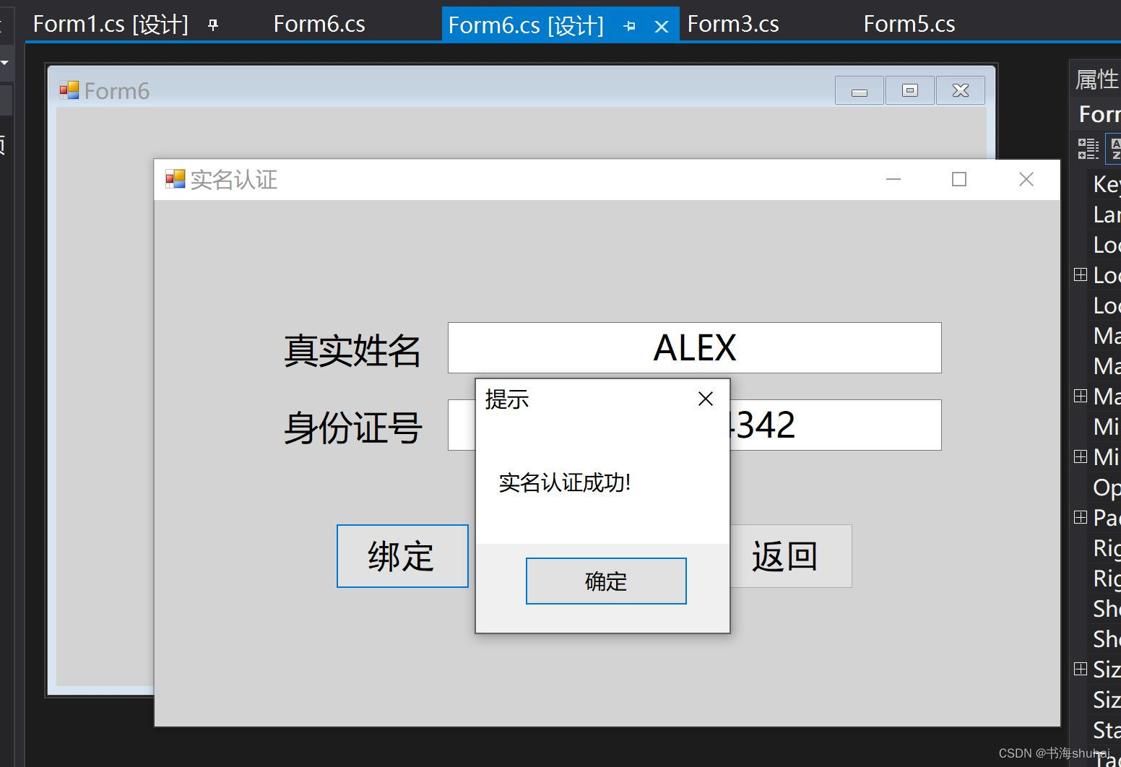This screenshot has height=767, width=1121.
Task: Expand the second Mi property group
Action: 1081,456
